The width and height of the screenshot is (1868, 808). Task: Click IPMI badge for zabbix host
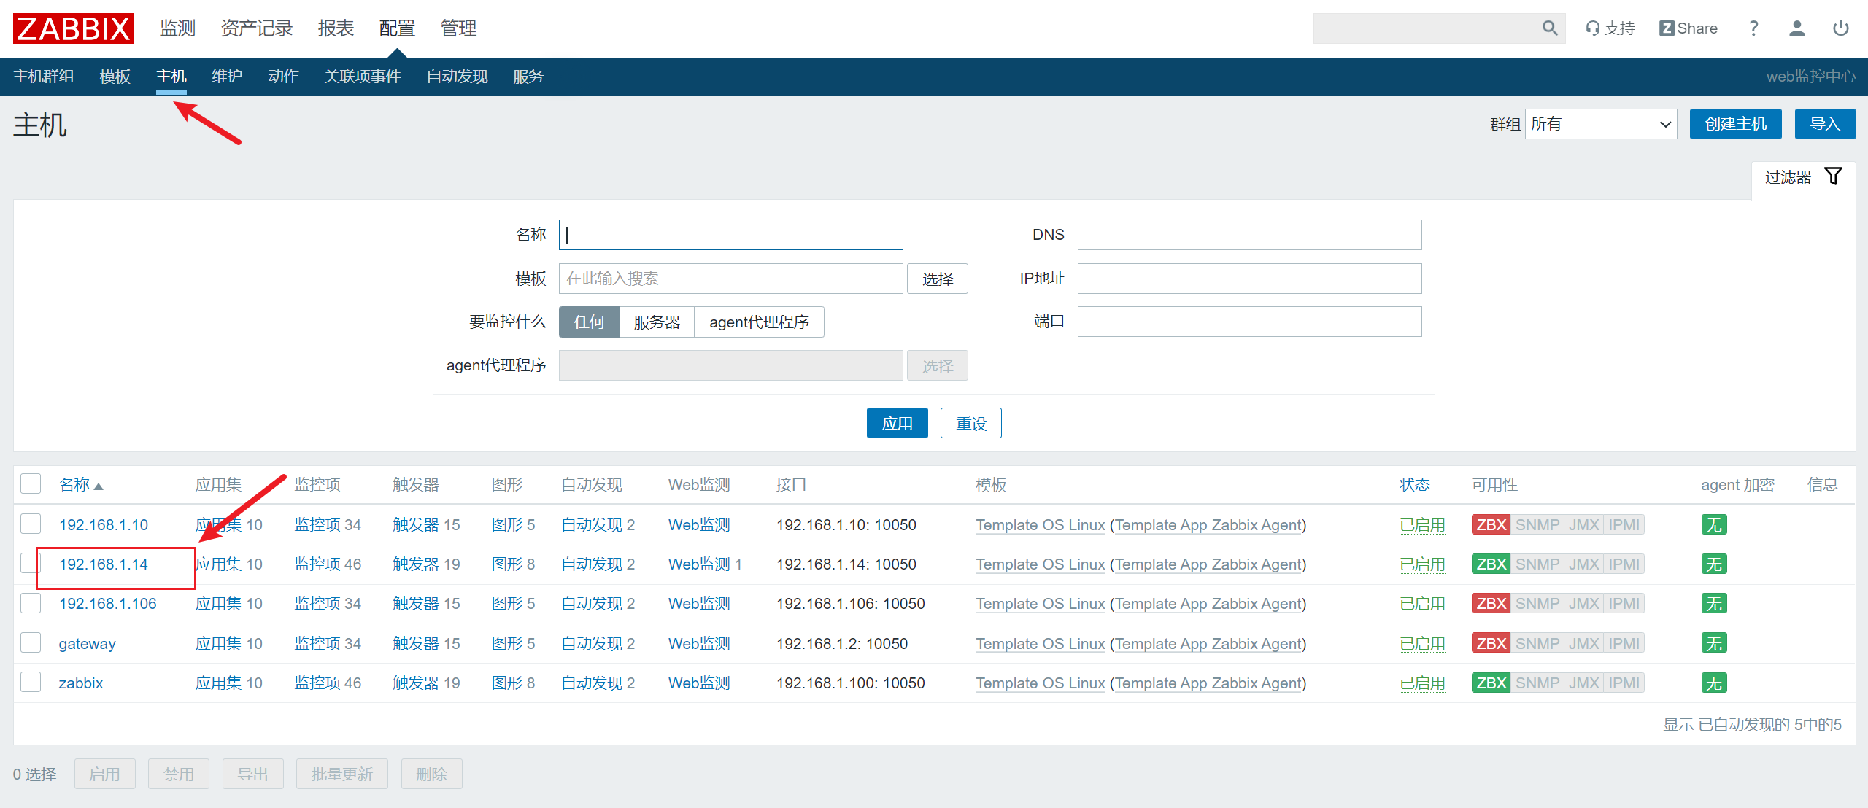point(1624,683)
